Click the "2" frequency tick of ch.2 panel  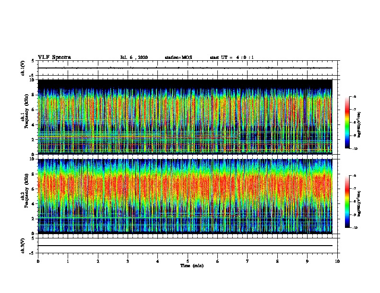pyautogui.click(x=33, y=219)
